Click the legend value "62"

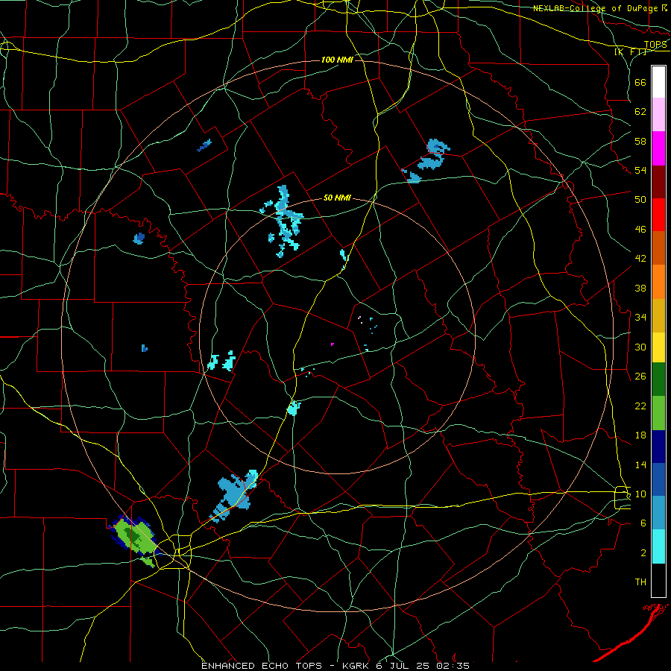tap(640, 112)
